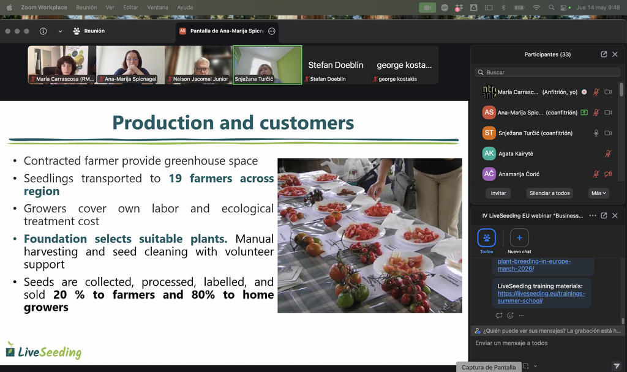The height and width of the screenshot is (372, 627).
Task: Add emoji reaction to last chat message
Action: [x=510, y=315]
